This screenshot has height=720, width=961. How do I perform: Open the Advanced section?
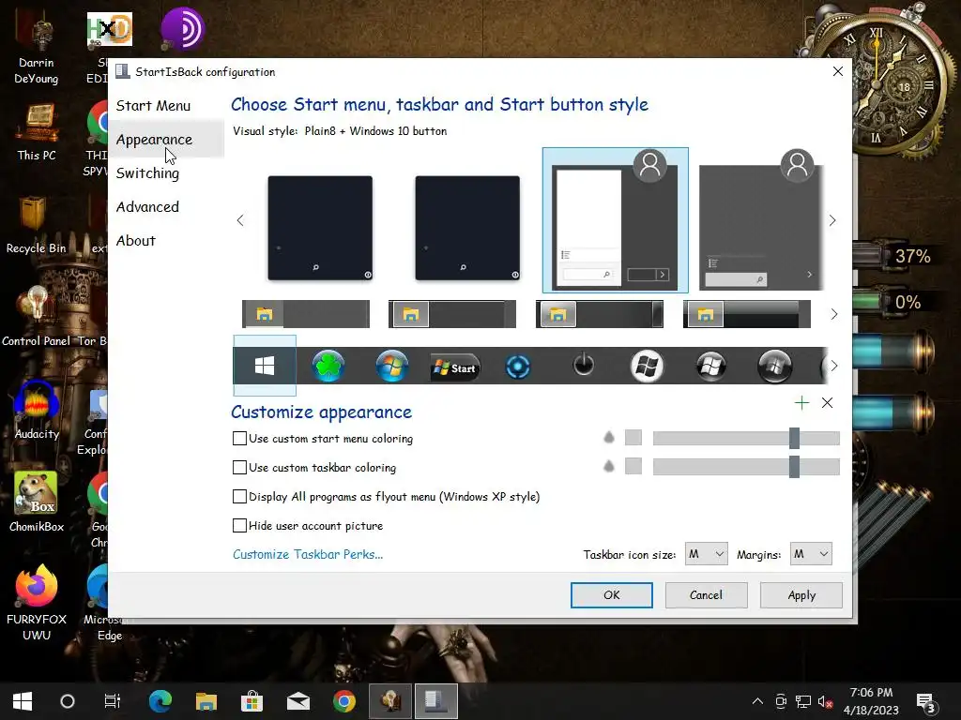click(147, 207)
